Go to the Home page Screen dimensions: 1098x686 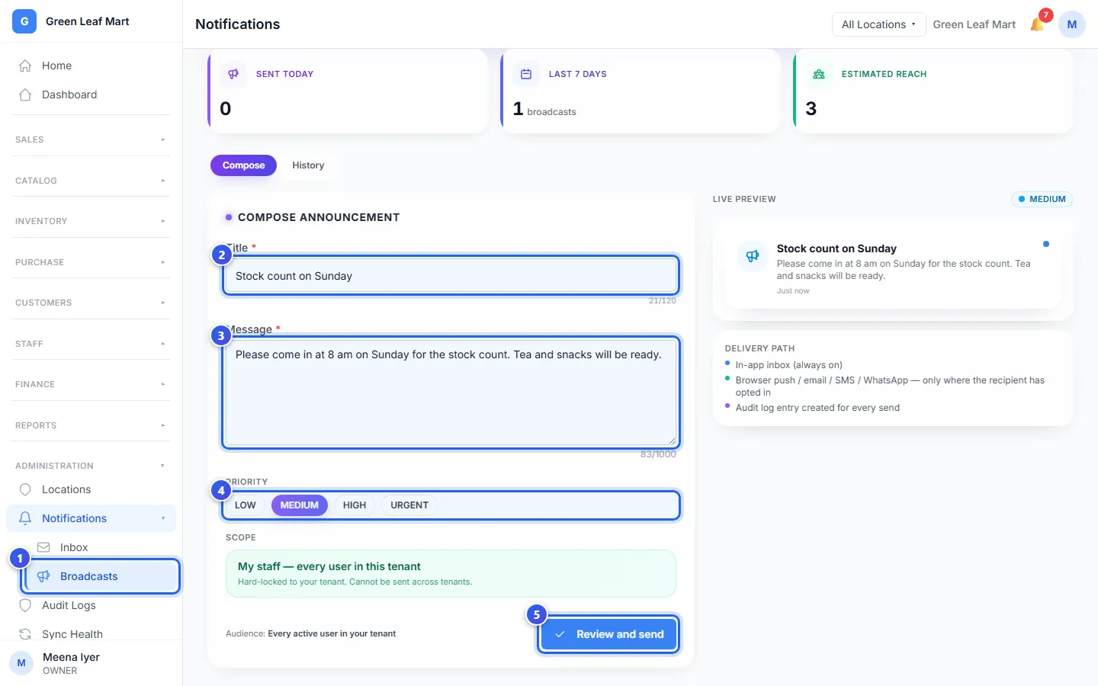[x=91, y=66]
